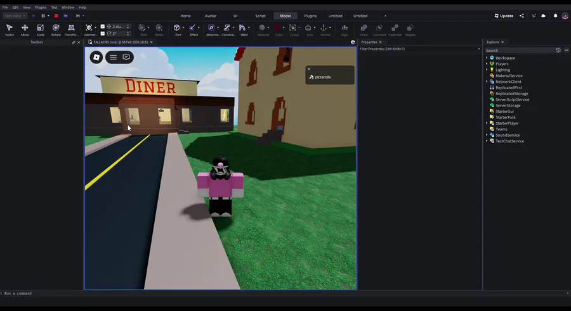Switch to the Home tab
The width and height of the screenshot is (571, 311).
click(x=185, y=16)
